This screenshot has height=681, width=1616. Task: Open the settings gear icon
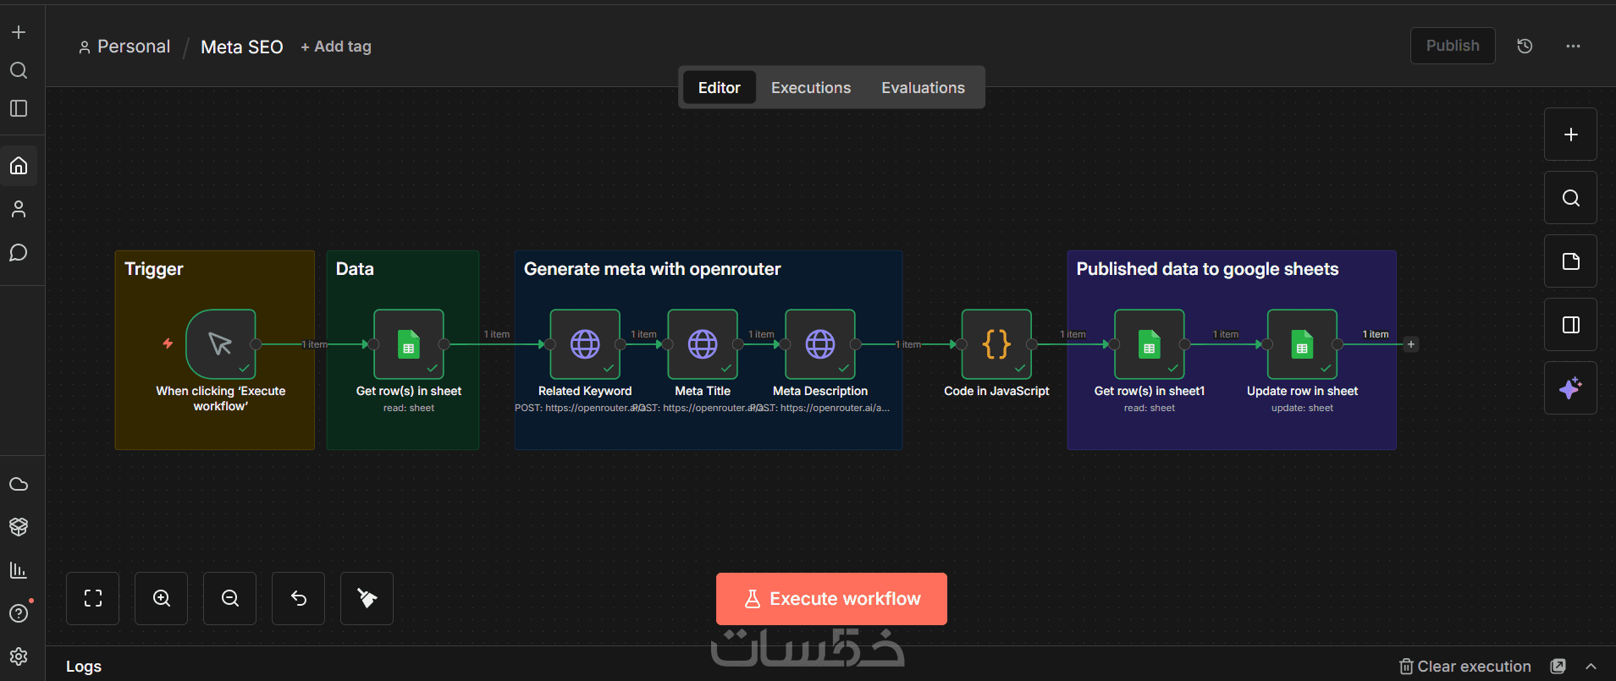coord(19,656)
